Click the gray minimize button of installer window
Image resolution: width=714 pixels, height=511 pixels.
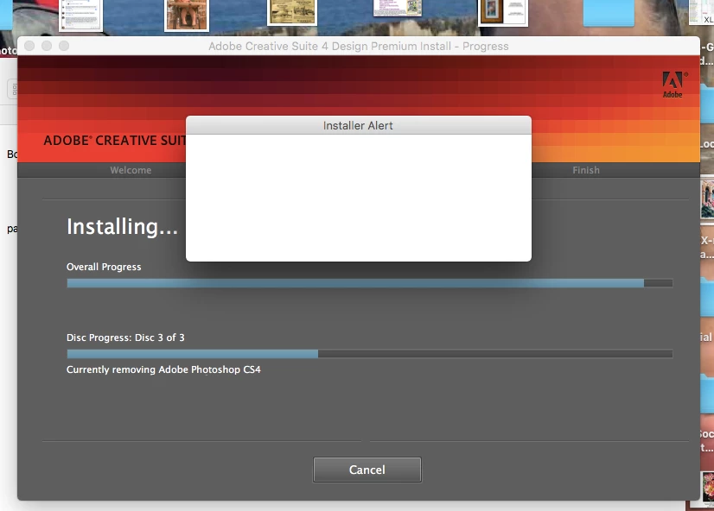pyautogui.click(x=47, y=46)
